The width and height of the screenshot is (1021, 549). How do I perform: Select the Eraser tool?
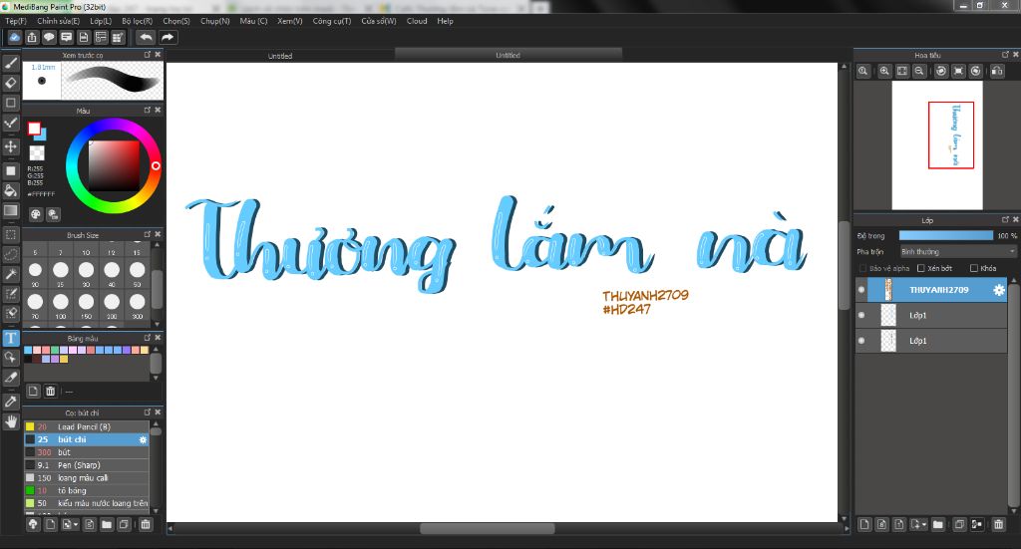pos(11,84)
